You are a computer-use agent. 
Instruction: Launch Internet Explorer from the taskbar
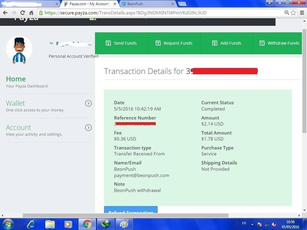click(31, 224)
